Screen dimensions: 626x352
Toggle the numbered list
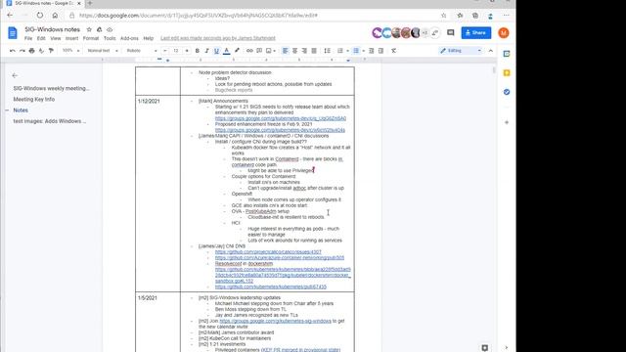pyautogui.click(x=340, y=51)
